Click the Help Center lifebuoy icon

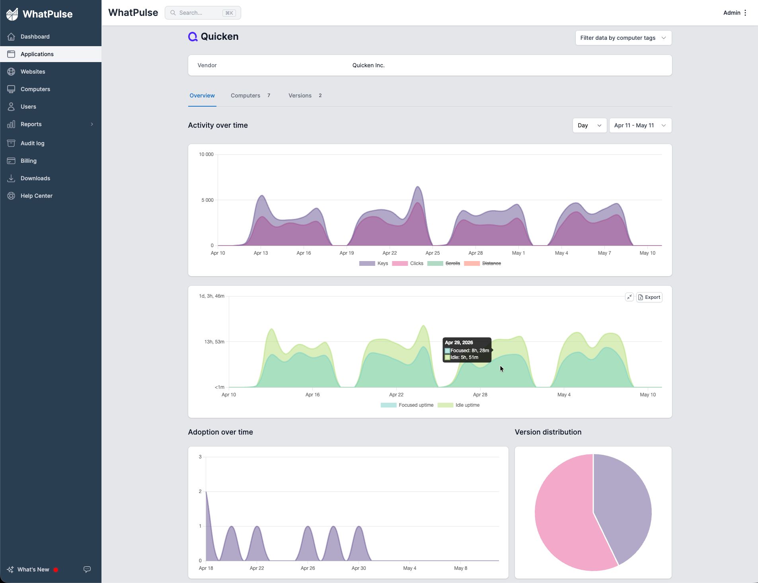[x=11, y=196]
